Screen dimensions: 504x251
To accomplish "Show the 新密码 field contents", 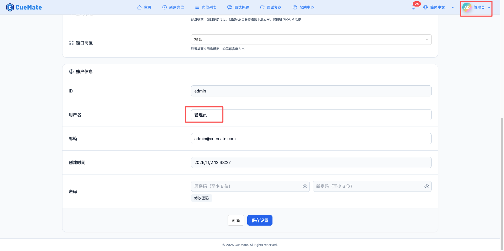I will tap(427, 186).
